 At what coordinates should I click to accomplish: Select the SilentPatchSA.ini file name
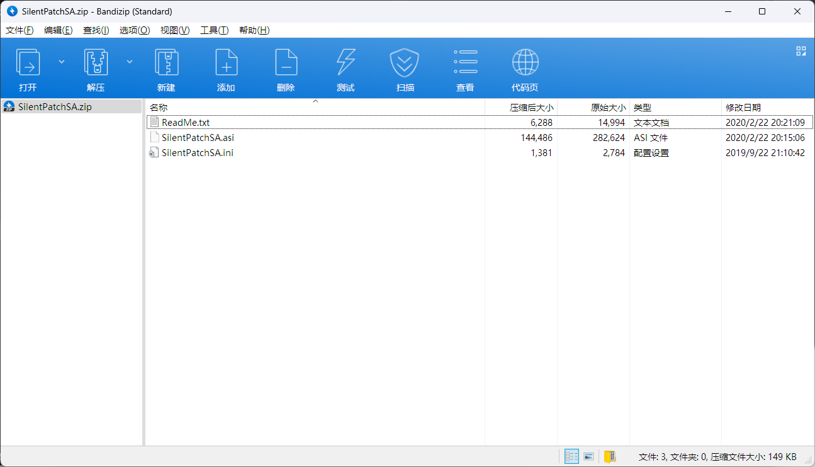pos(198,152)
